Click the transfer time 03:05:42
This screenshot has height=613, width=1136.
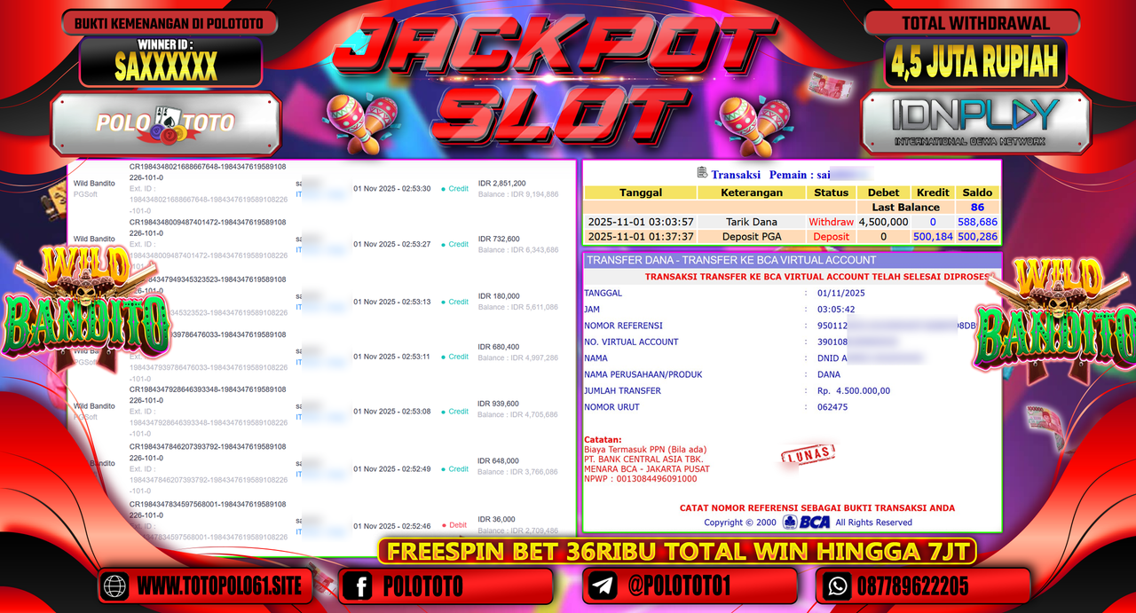pyautogui.click(x=835, y=310)
